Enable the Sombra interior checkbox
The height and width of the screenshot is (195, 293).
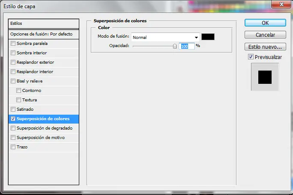(13, 53)
